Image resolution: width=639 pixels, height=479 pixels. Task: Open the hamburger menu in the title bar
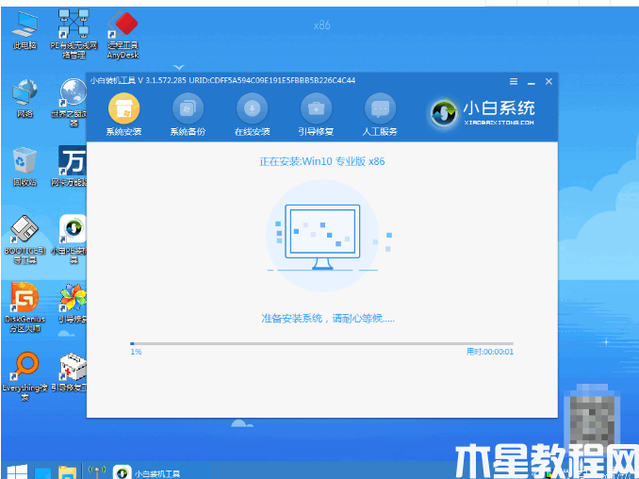click(514, 81)
